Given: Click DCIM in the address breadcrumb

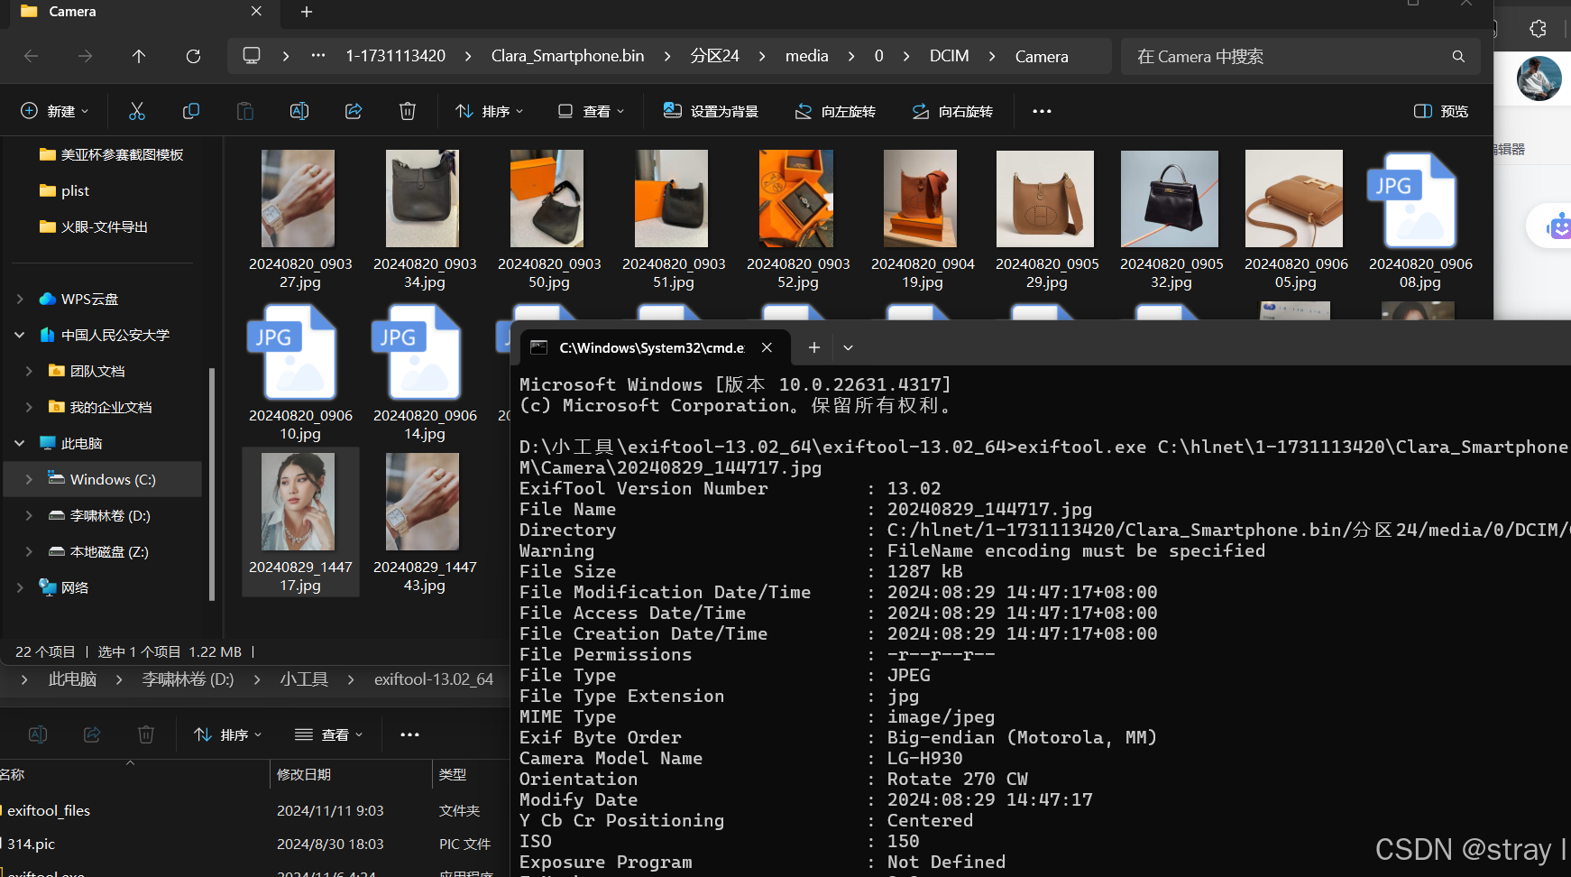Looking at the screenshot, I should 950,56.
